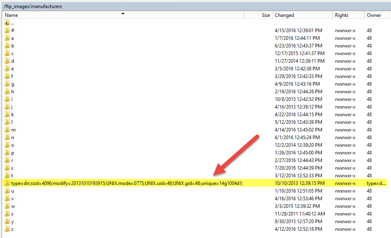Click the folder icon for 'a'

tap(7, 38)
